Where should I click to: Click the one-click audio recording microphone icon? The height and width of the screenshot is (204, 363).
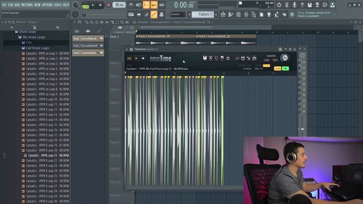pyautogui.click(x=294, y=5)
